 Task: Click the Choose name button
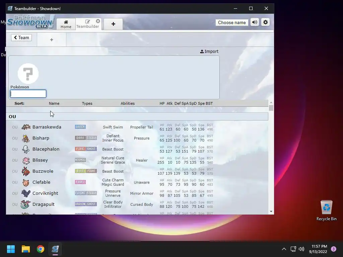[232, 22]
